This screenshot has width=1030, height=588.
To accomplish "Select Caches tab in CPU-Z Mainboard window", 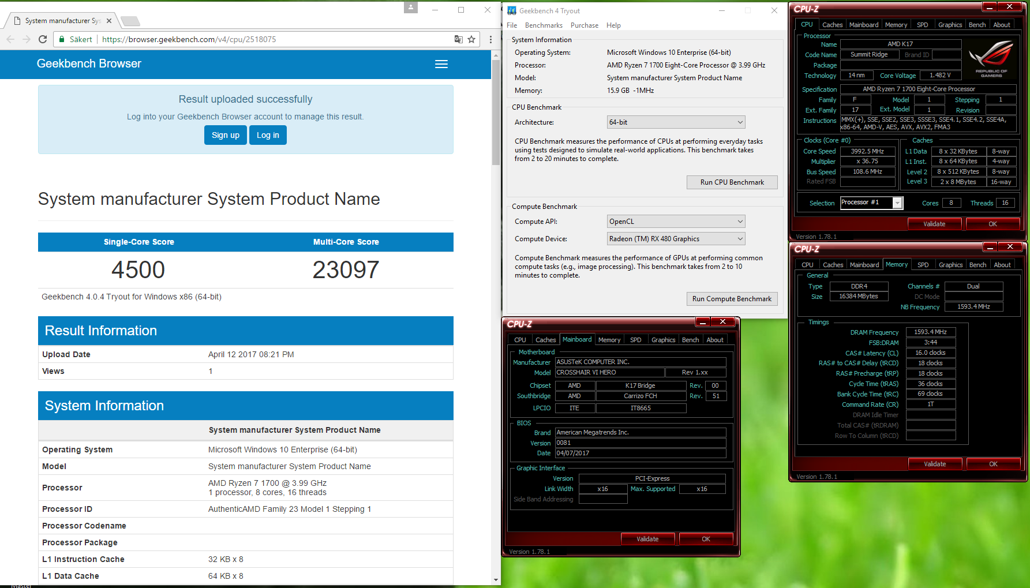I will point(545,340).
